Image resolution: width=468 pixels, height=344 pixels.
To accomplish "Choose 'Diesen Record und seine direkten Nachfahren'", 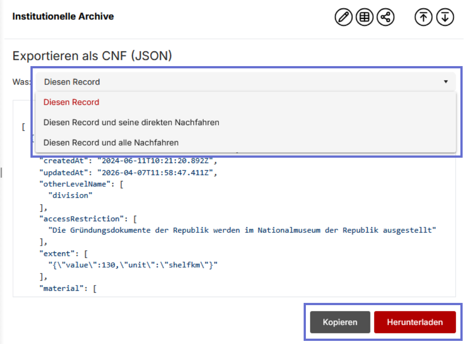I will [245, 122].
